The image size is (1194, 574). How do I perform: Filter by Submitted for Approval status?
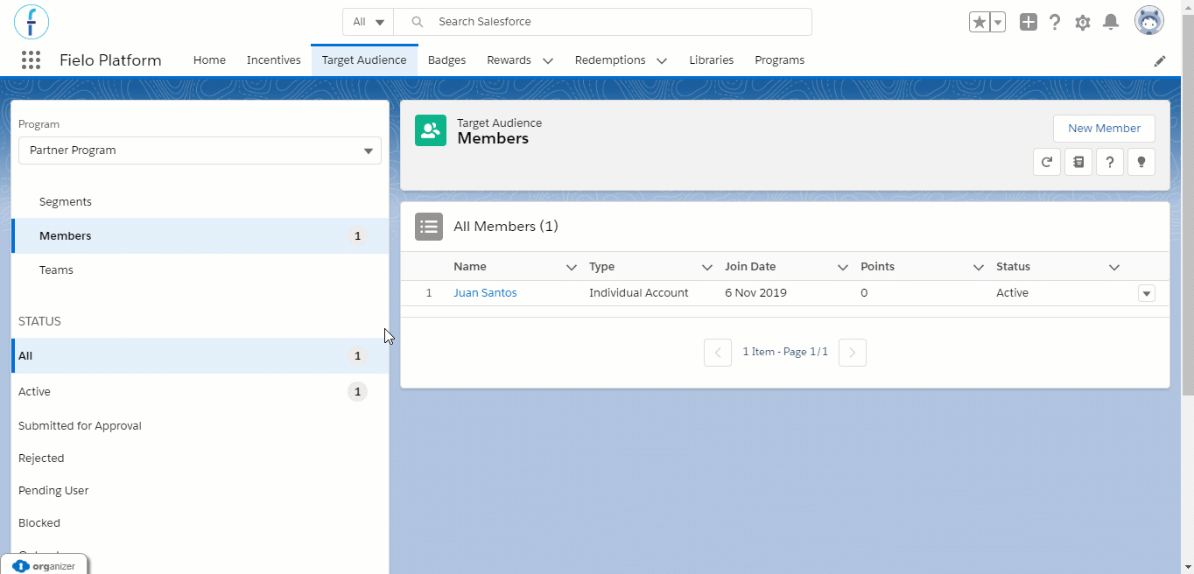tap(200, 426)
